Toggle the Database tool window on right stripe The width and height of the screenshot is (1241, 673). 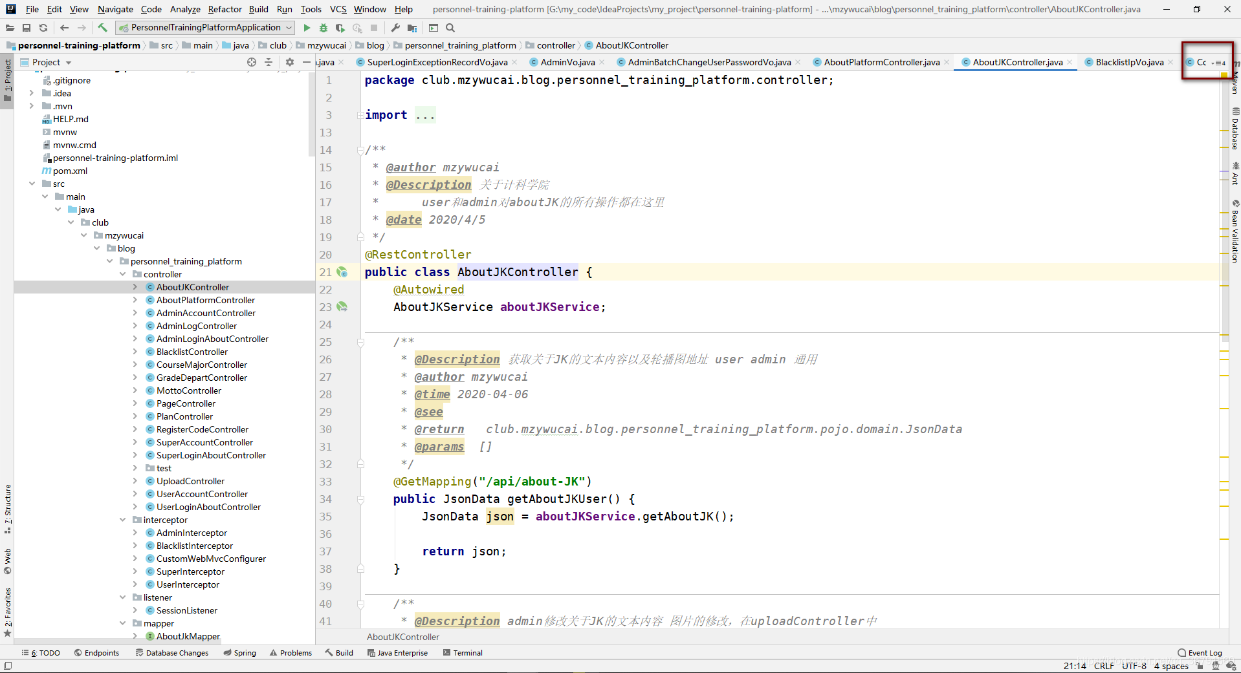point(1235,129)
